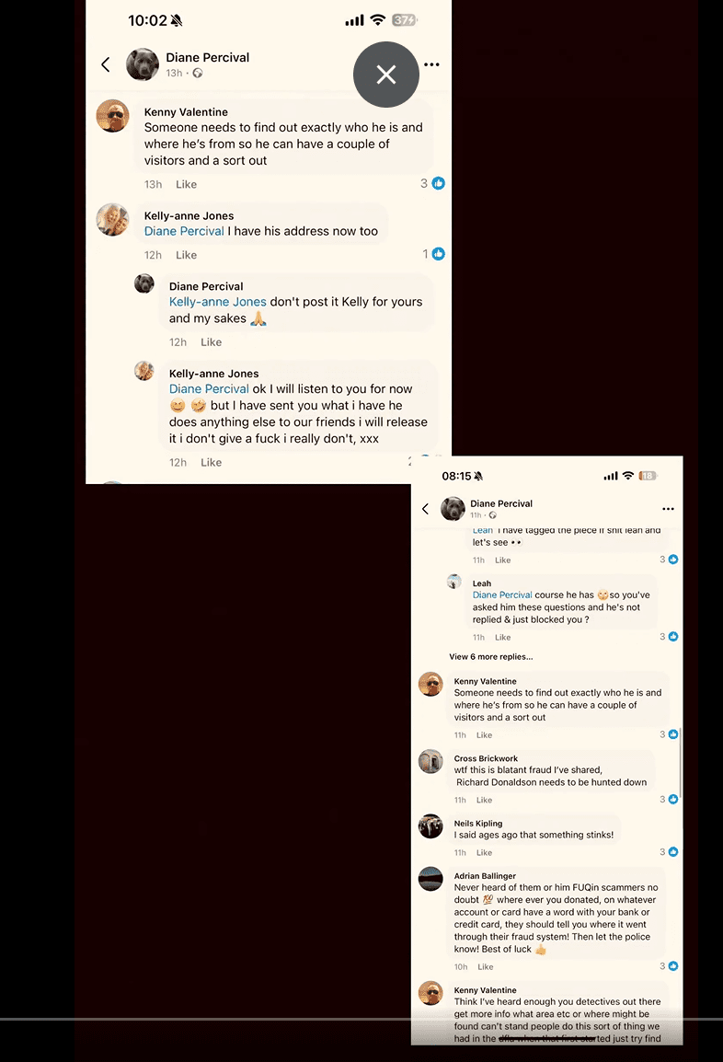Open Diane Percival's dog avatar in the 13h header

[143, 64]
